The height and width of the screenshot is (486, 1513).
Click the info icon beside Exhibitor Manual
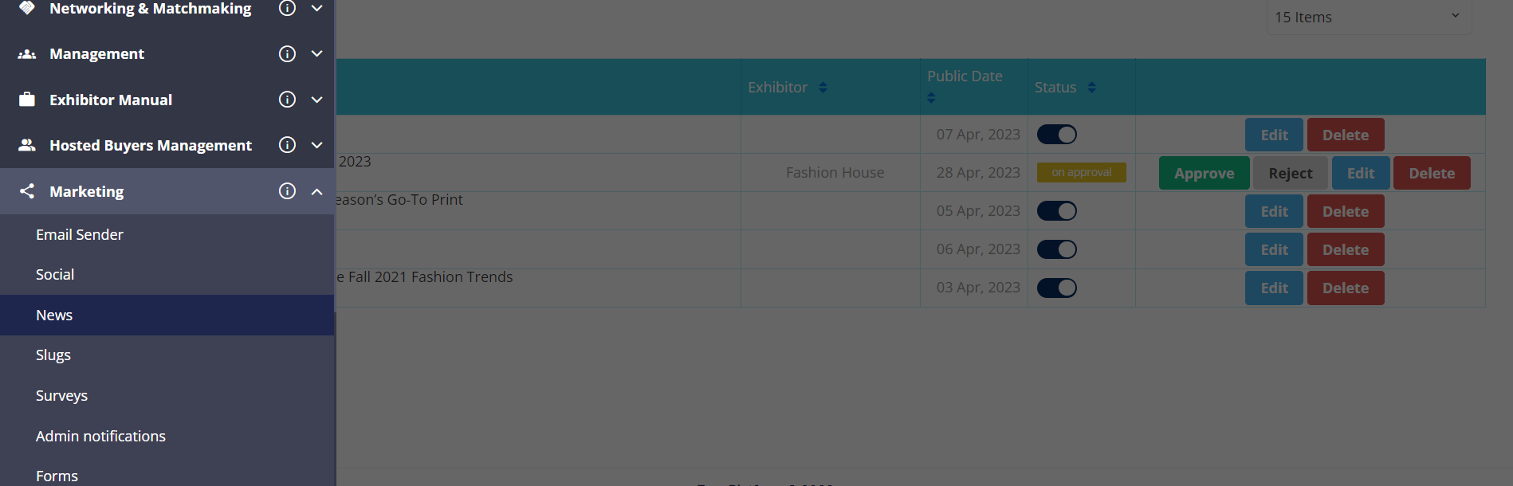tap(287, 100)
